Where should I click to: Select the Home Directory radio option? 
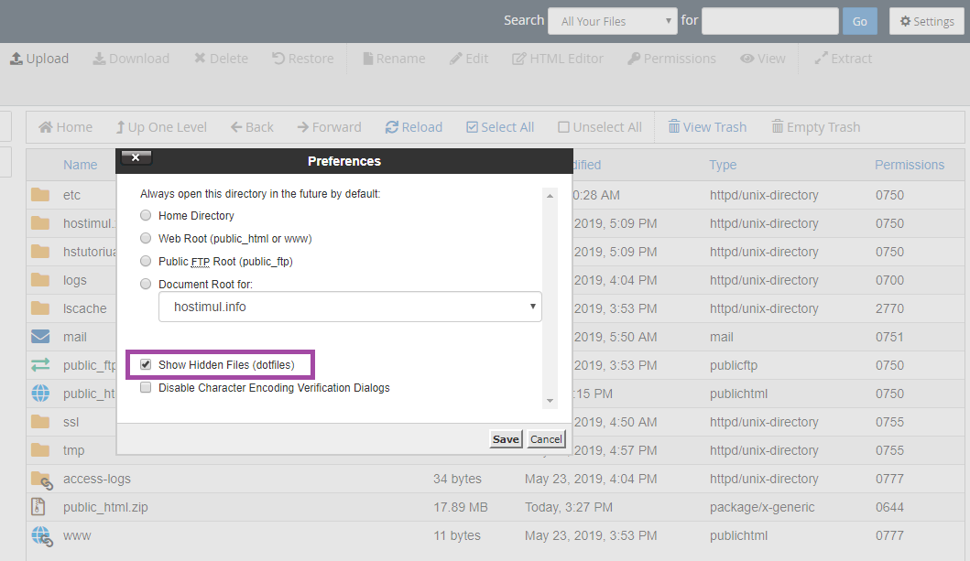pyautogui.click(x=146, y=216)
